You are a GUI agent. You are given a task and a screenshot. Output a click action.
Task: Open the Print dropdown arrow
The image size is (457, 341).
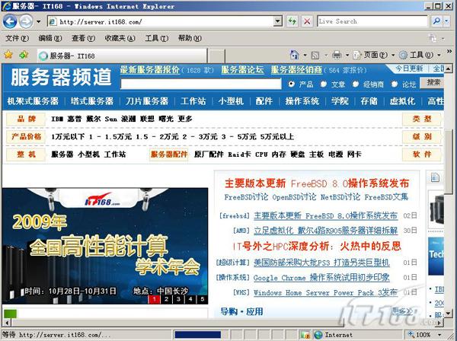pyautogui.click(x=347, y=55)
